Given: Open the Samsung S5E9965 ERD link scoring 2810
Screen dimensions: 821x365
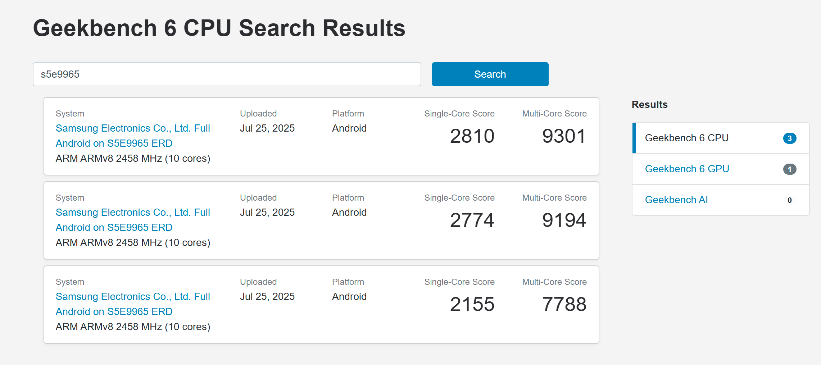Looking at the screenshot, I should [132, 136].
